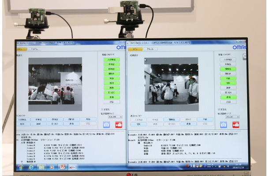Click 人体検出 (body) display button in COM12 window

pos(138,120)
